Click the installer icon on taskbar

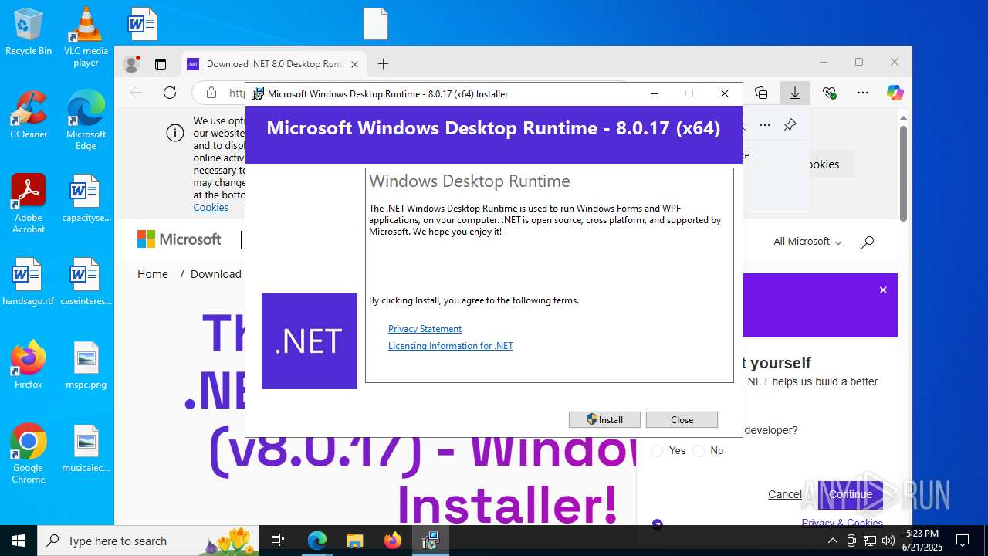[x=430, y=541]
